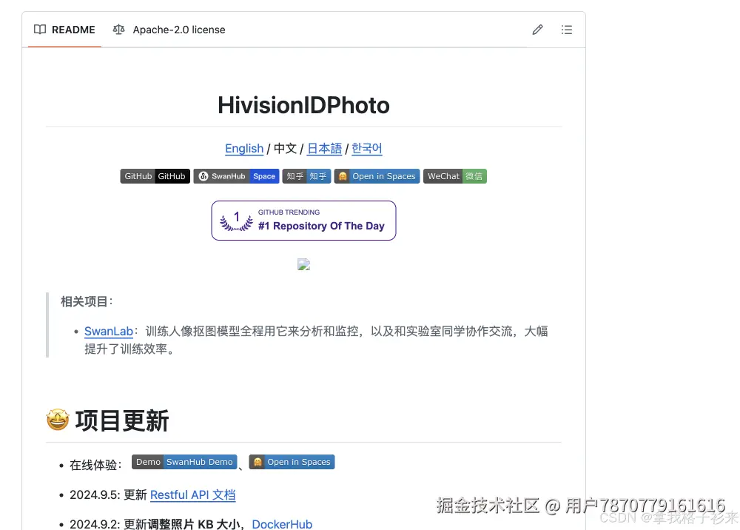Viewport: 740px width, 530px height.
Task: Click the 在线体验 label text
Action: [95, 465]
